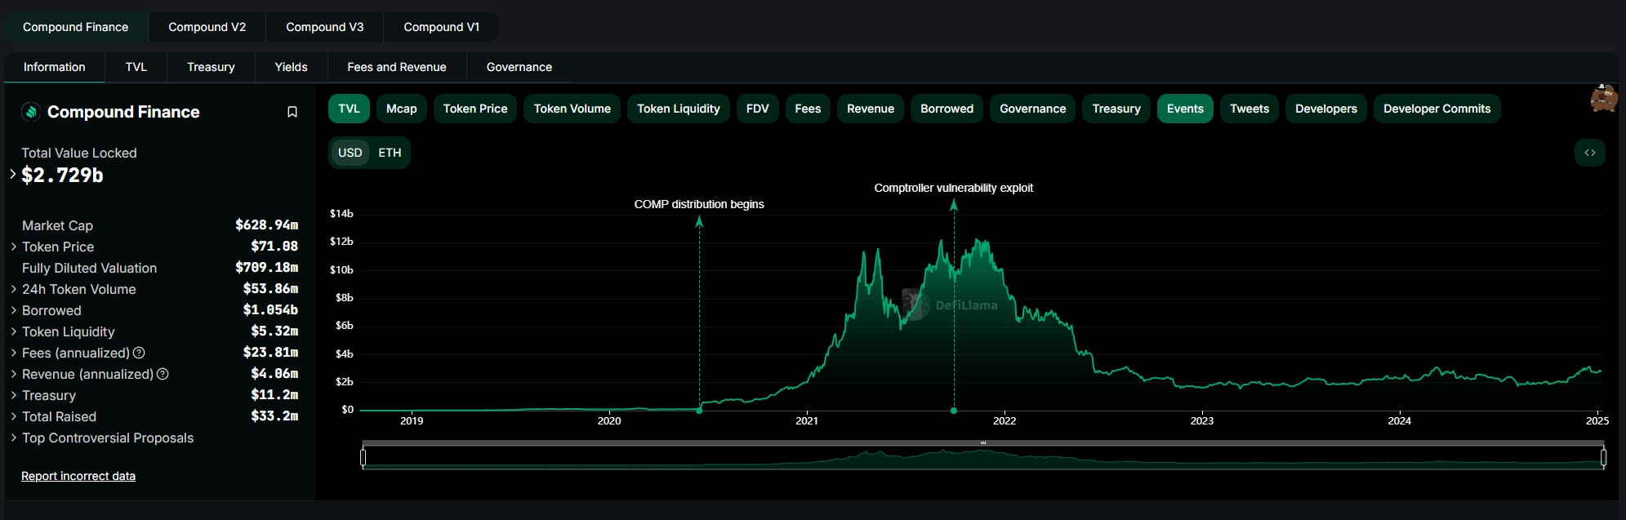
Task: Click the help icon next to Revenue (annualized)
Action: [x=163, y=374]
